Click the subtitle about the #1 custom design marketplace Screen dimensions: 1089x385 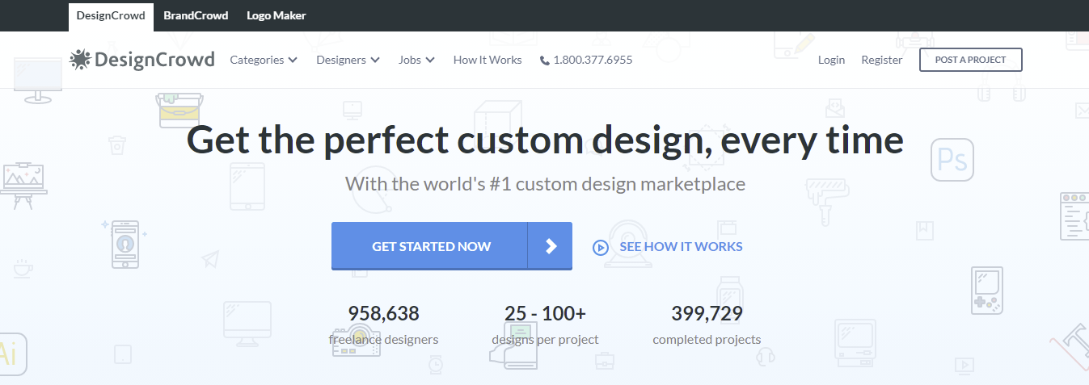[545, 183]
